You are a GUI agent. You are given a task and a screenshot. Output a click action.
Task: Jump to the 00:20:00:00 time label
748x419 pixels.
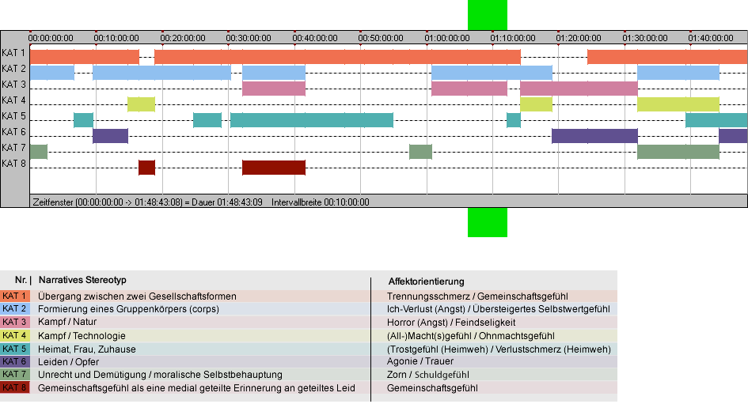pos(183,38)
